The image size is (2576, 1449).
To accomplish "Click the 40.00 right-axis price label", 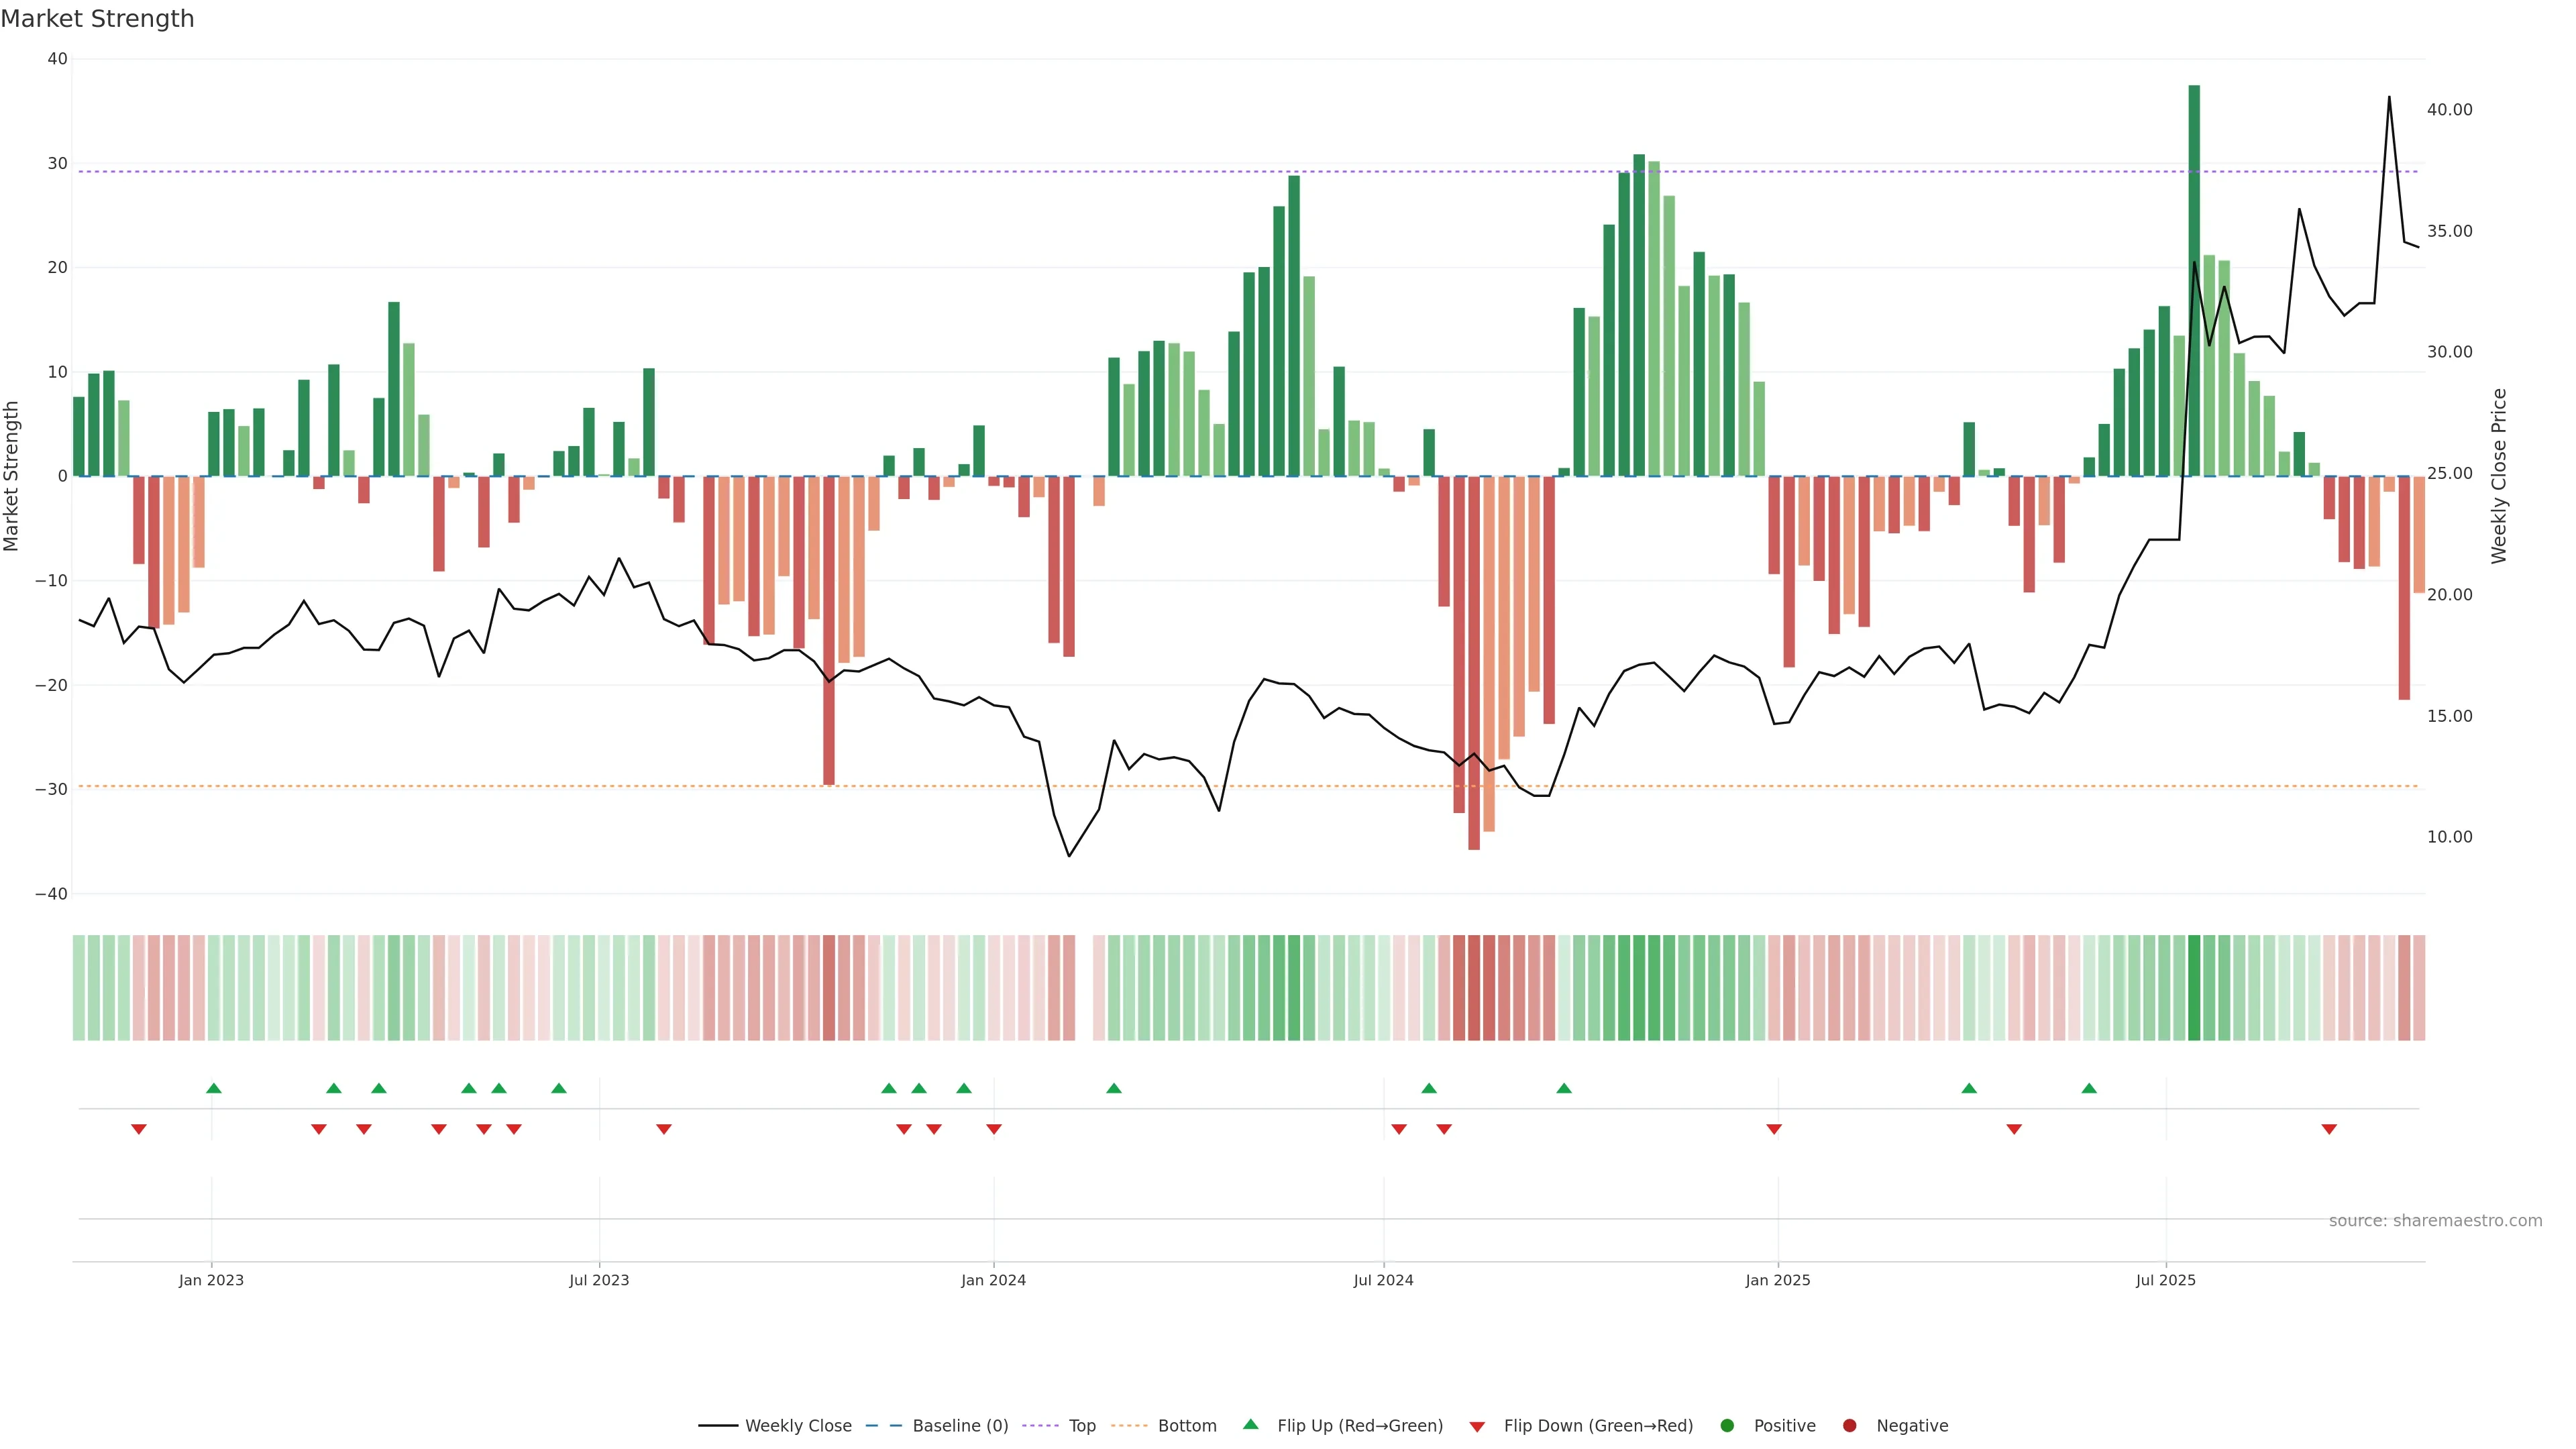I will 2449,110.
